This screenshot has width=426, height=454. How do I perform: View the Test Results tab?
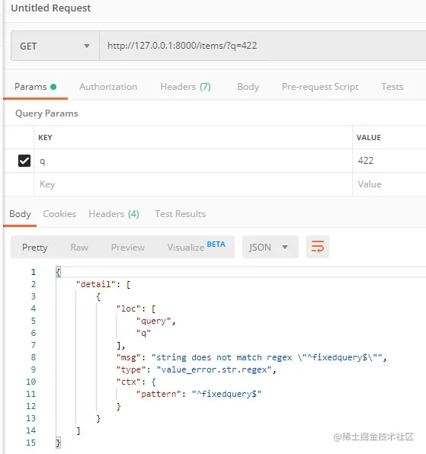180,214
